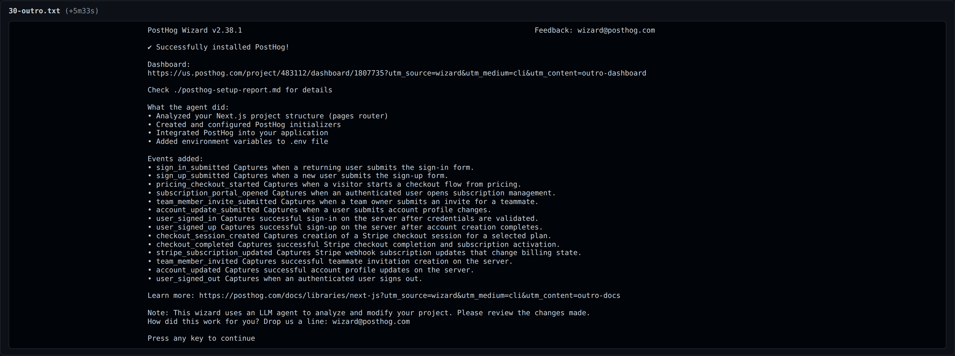Click the drop-us-a-line wizard@posthog.com email

pyautogui.click(x=371, y=322)
